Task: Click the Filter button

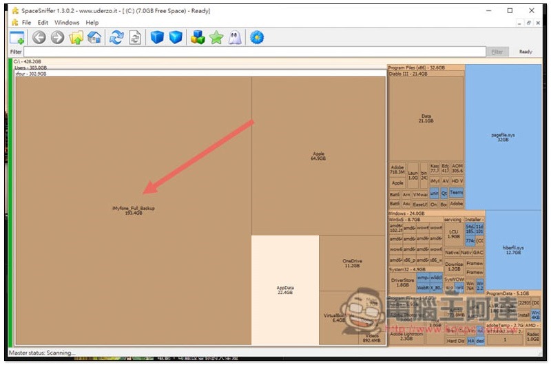Action: [x=497, y=52]
